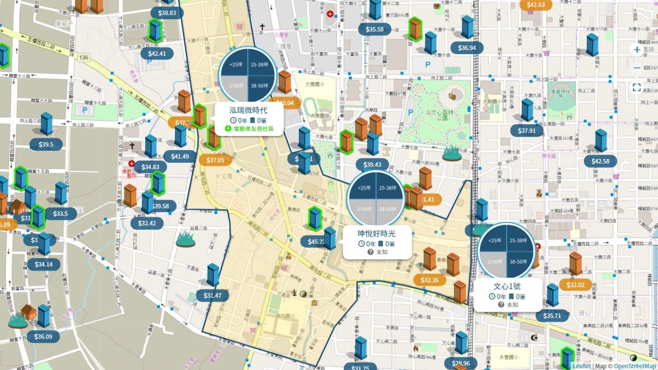Viewport: 658px width, 370px height.
Task: Zoom out of the map
Action: pos(637,68)
